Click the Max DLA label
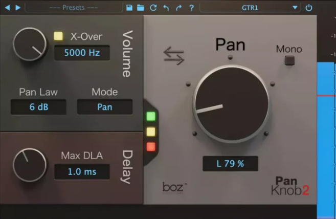This screenshot has width=336, height=219. 82,156
